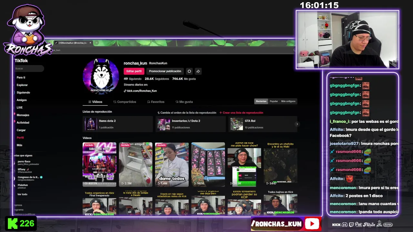Image resolution: width=413 pixels, height=232 pixels.
Task: Click the ronchas_kun profile avatar
Action: click(x=101, y=76)
